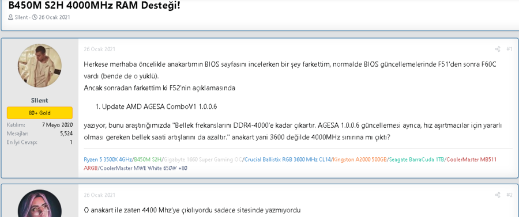Open permalink #2 of second post
Screen dimensions: 519x217
pyautogui.click(x=509, y=195)
